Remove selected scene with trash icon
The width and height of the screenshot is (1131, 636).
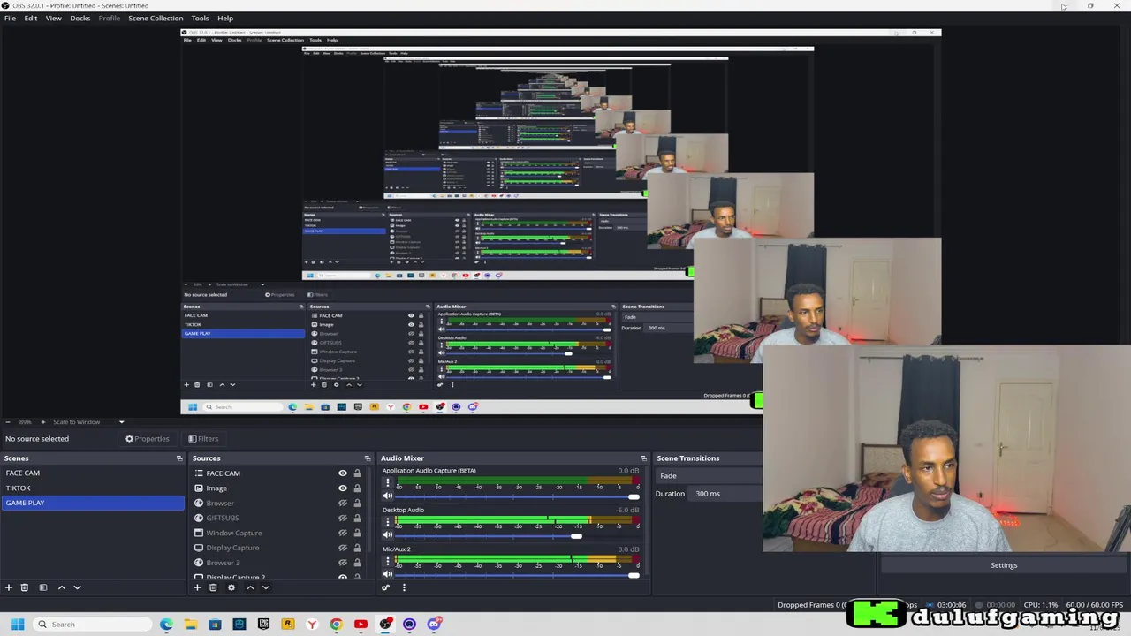[x=25, y=587]
